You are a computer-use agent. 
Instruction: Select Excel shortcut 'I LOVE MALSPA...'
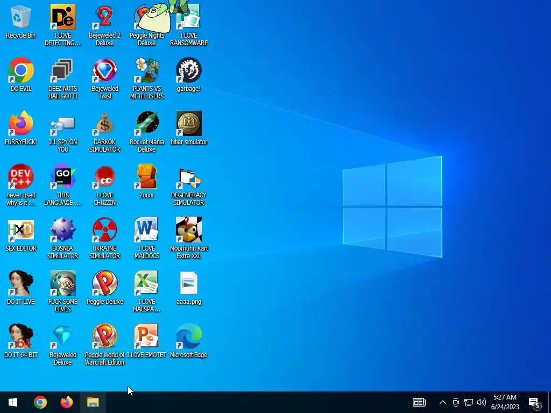(x=147, y=291)
